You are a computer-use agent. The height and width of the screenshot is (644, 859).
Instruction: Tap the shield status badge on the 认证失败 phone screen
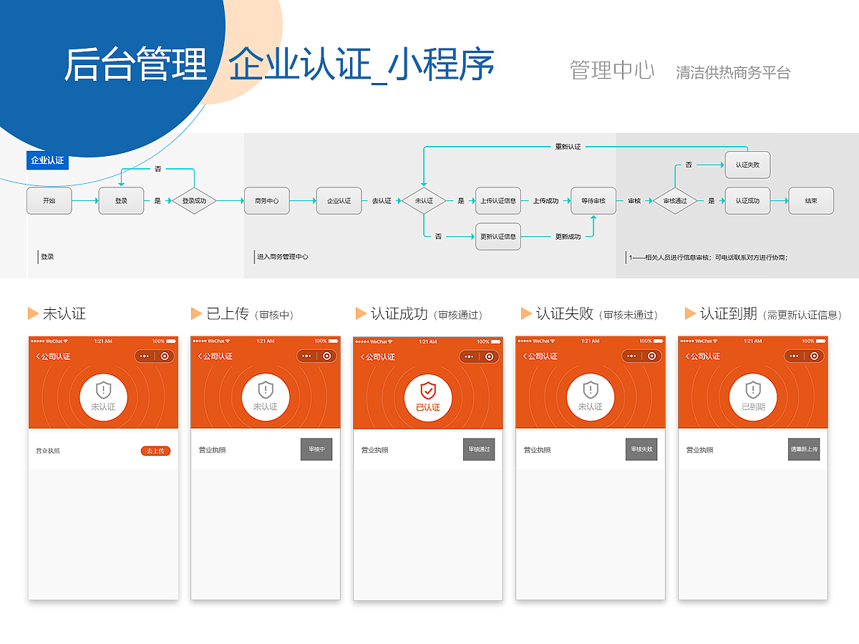[591, 397]
